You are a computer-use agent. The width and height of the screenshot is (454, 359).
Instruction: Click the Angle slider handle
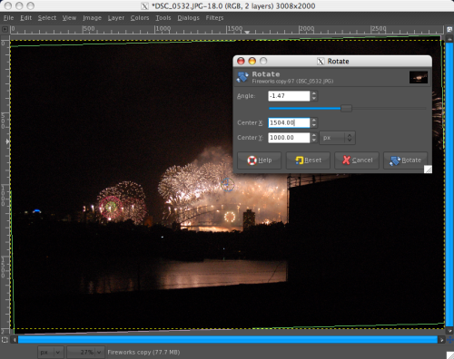346,108
